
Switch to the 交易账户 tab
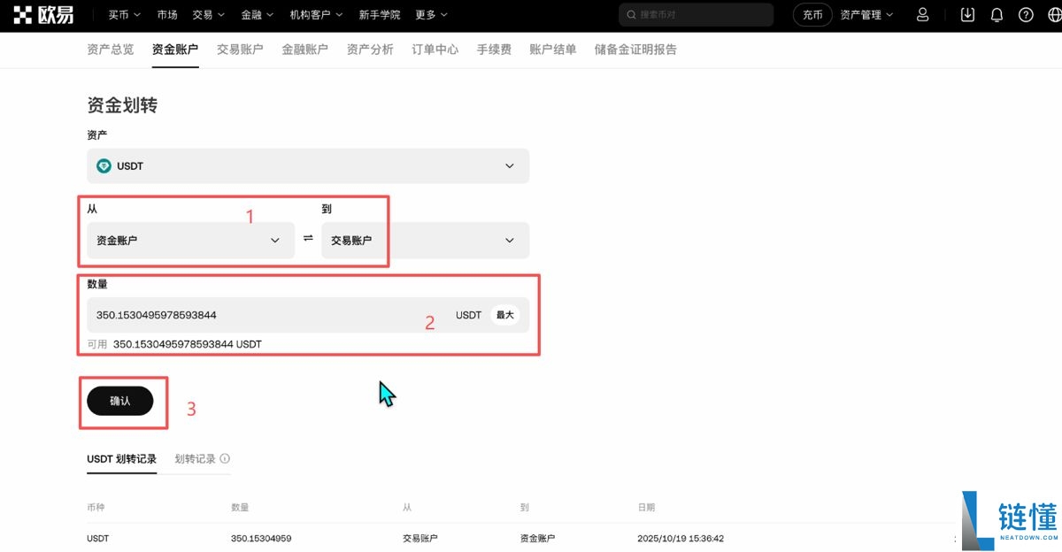pos(239,50)
